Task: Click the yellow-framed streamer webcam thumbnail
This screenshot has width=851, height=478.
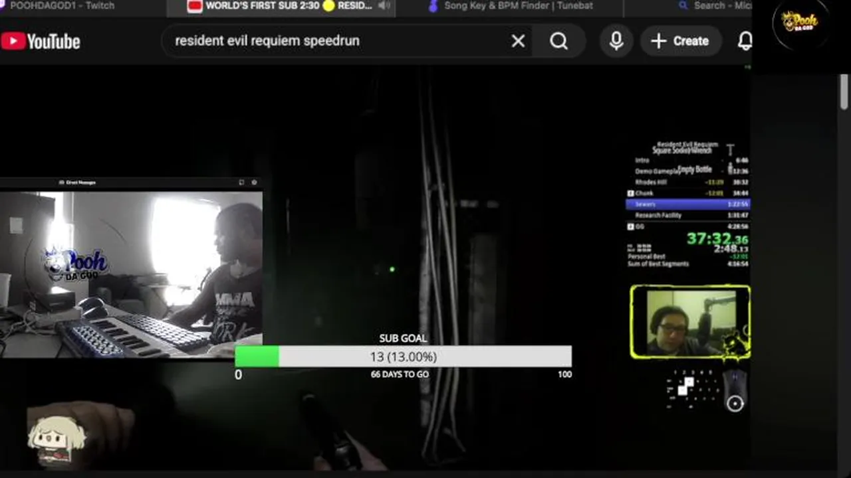Action: click(x=690, y=323)
